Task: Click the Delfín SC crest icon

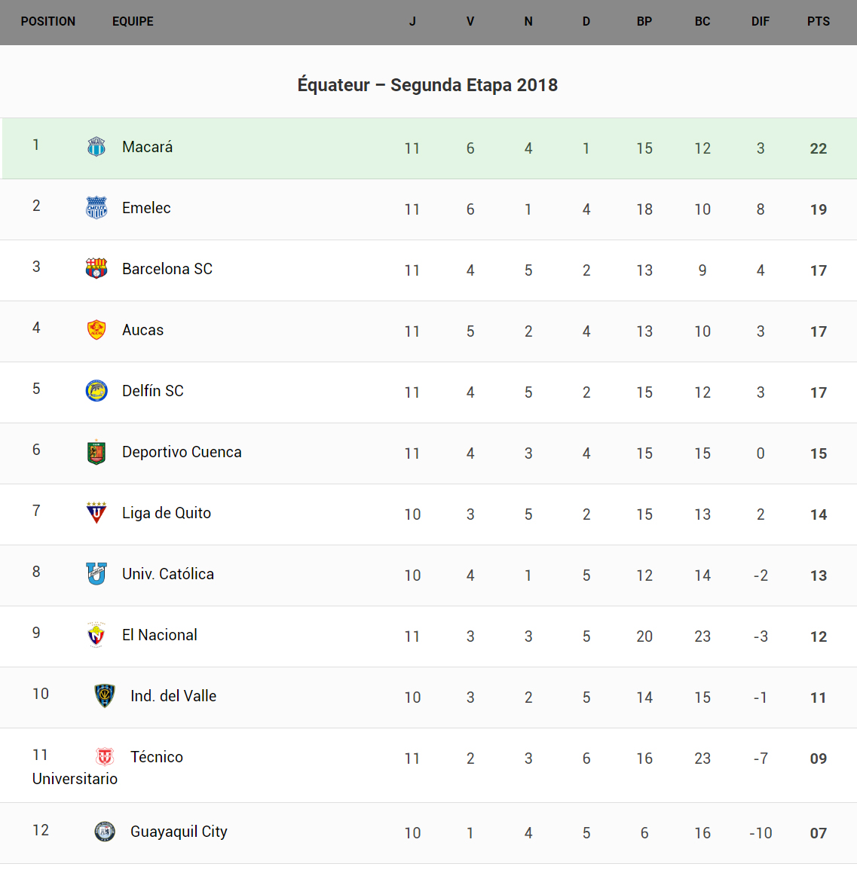Action: point(96,391)
